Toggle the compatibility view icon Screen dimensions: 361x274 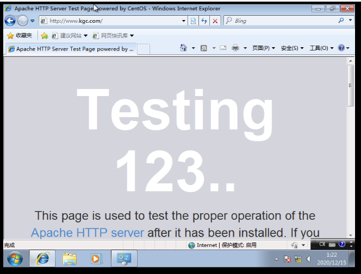[x=193, y=21]
